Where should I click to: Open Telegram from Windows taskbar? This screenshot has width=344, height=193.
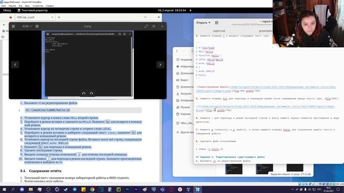(75, 189)
